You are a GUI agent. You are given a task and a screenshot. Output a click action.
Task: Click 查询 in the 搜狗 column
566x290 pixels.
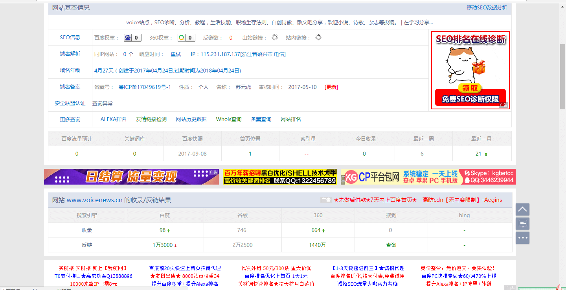(391, 245)
